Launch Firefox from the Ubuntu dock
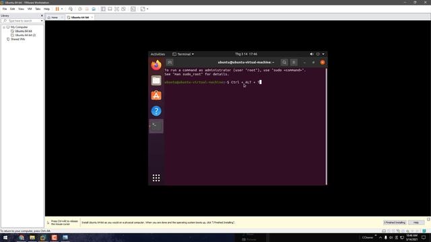The height and width of the screenshot is (242, 431). [x=156, y=65]
